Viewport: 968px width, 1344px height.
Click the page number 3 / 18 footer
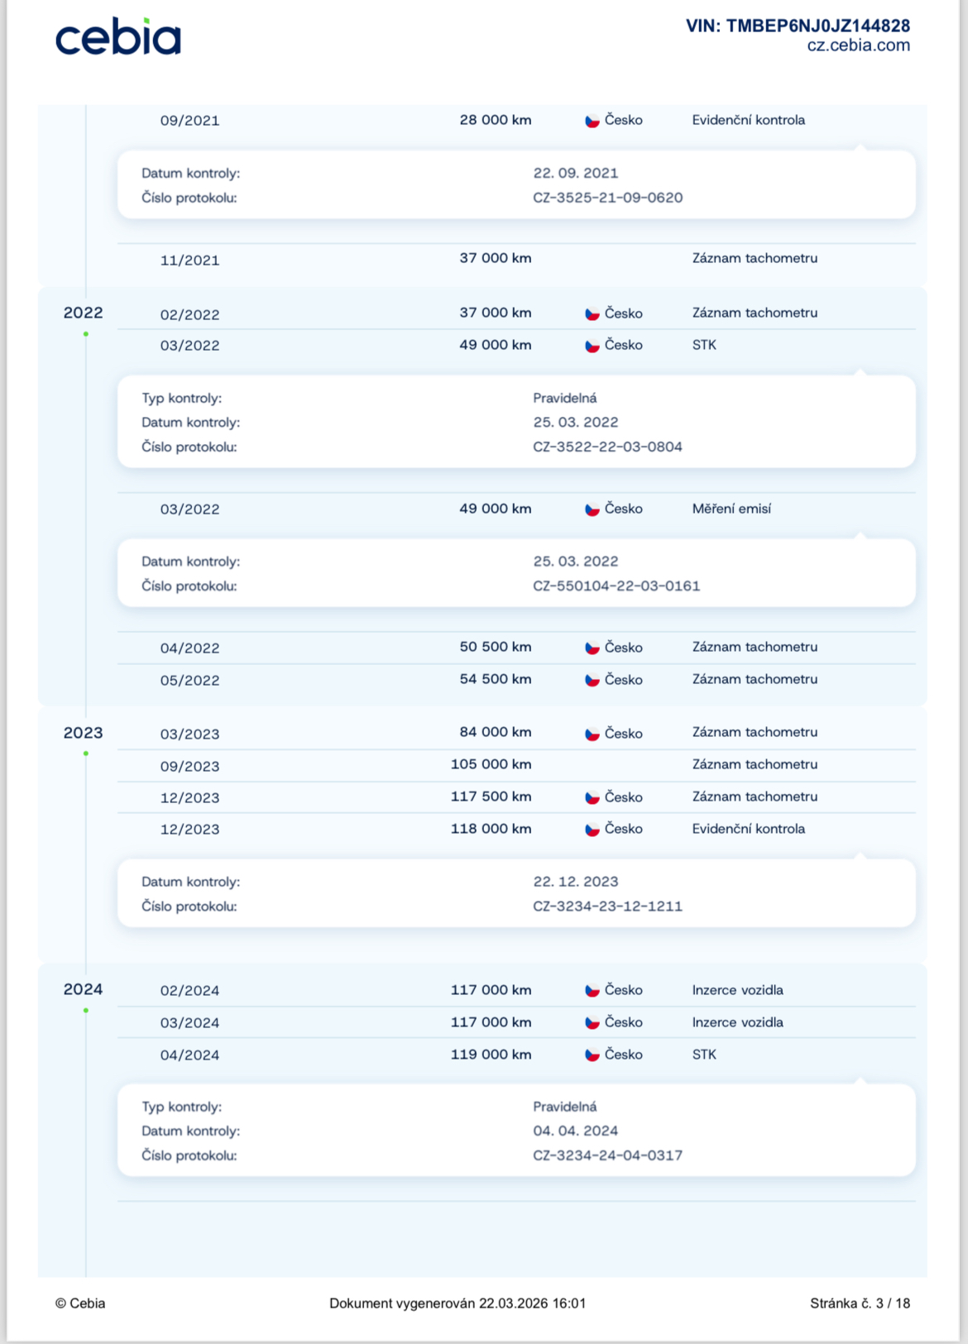(x=860, y=1303)
